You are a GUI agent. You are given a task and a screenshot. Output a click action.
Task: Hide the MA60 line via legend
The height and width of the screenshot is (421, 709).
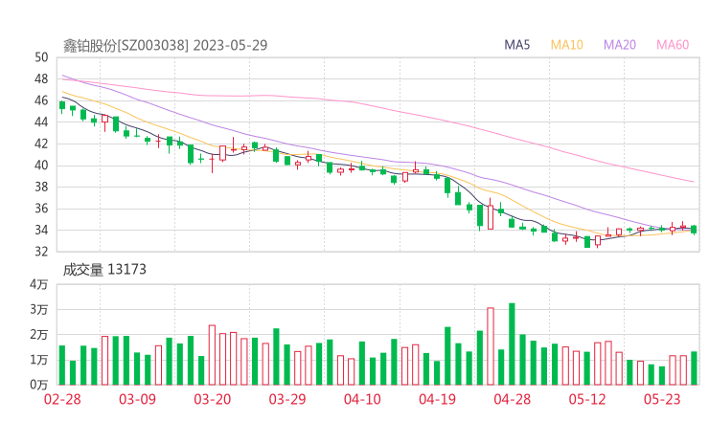(x=673, y=45)
